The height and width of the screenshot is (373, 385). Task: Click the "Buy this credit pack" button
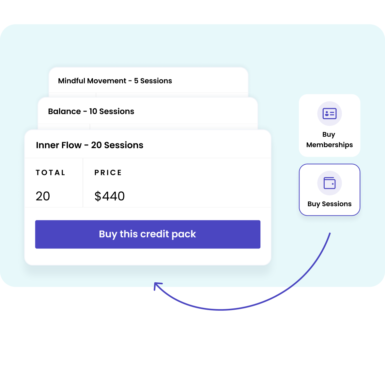147,234
